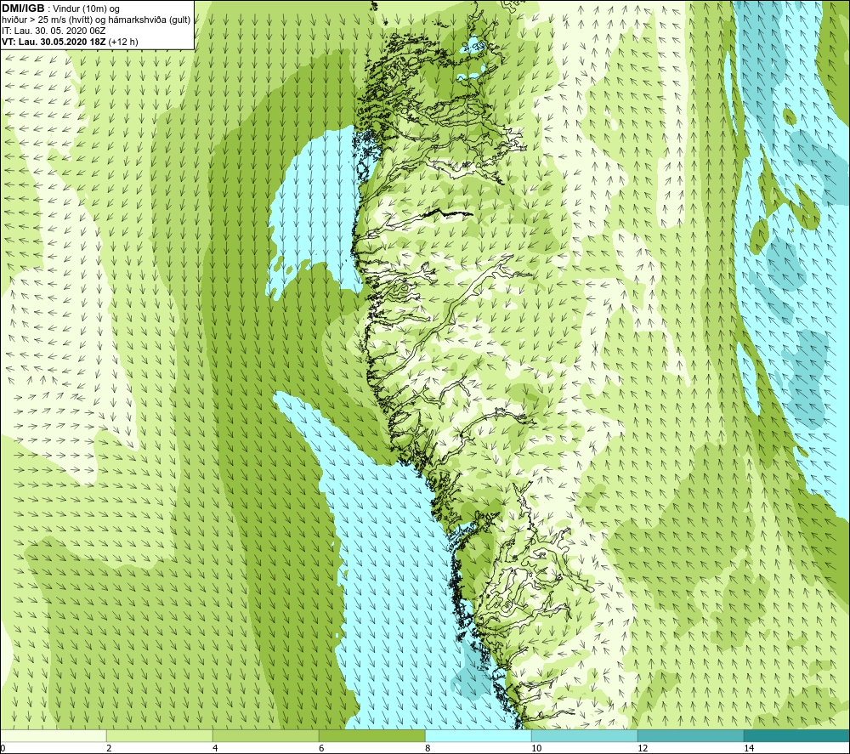Image resolution: width=850 pixels, height=754 pixels.
Task: Click the legend value '14'
Action: coord(749,748)
